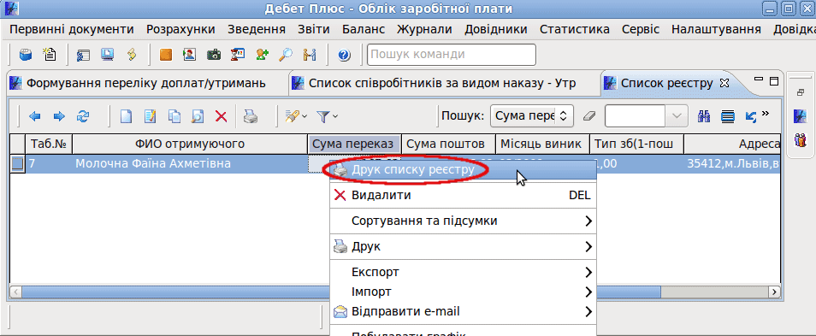Click the binoculars find icon

[704, 116]
